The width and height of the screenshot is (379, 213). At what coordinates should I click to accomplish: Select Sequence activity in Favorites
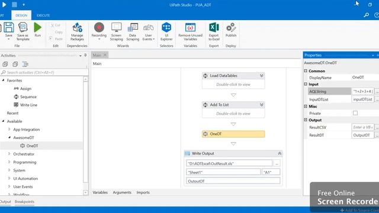pos(28,97)
